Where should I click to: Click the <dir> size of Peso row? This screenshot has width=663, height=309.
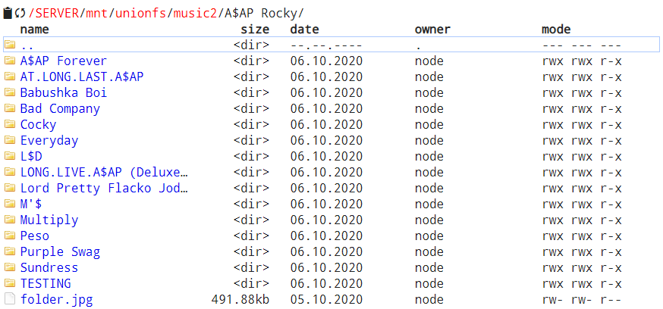coord(251,236)
